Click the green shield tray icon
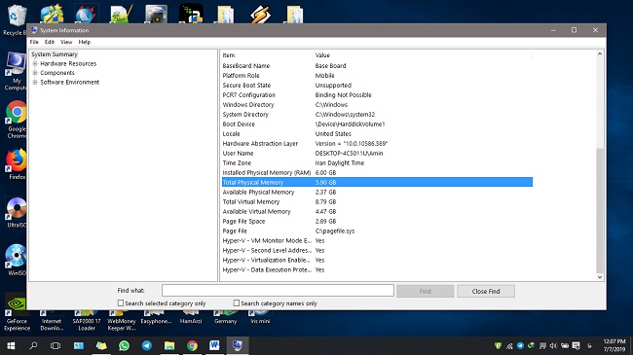The width and height of the screenshot is (633, 355). [499, 345]
